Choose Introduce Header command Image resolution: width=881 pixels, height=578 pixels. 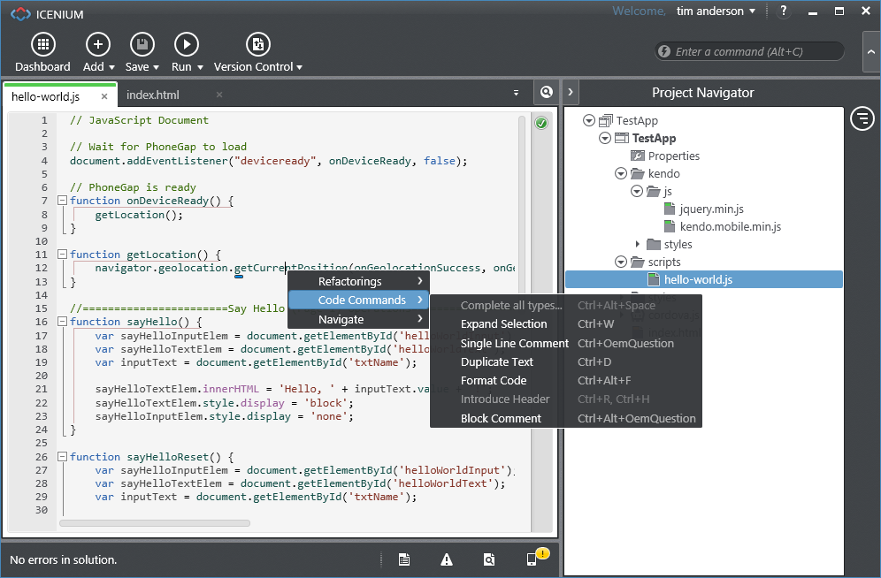point(566,399)
